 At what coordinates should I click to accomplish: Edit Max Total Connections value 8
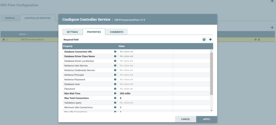click(146, 98)
